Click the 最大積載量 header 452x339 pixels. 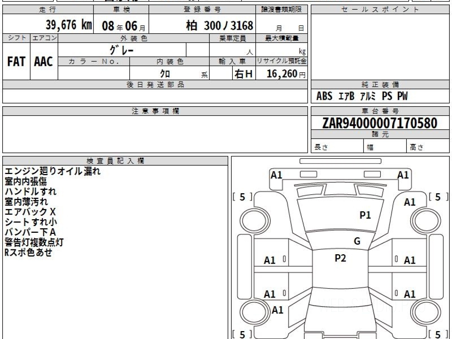click(282, 38)
